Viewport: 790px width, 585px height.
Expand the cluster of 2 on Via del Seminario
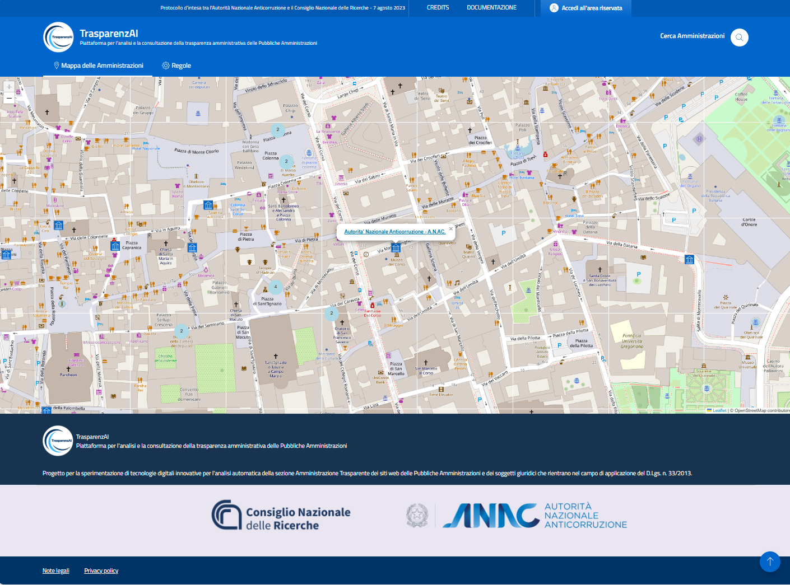tap(182, 331)
